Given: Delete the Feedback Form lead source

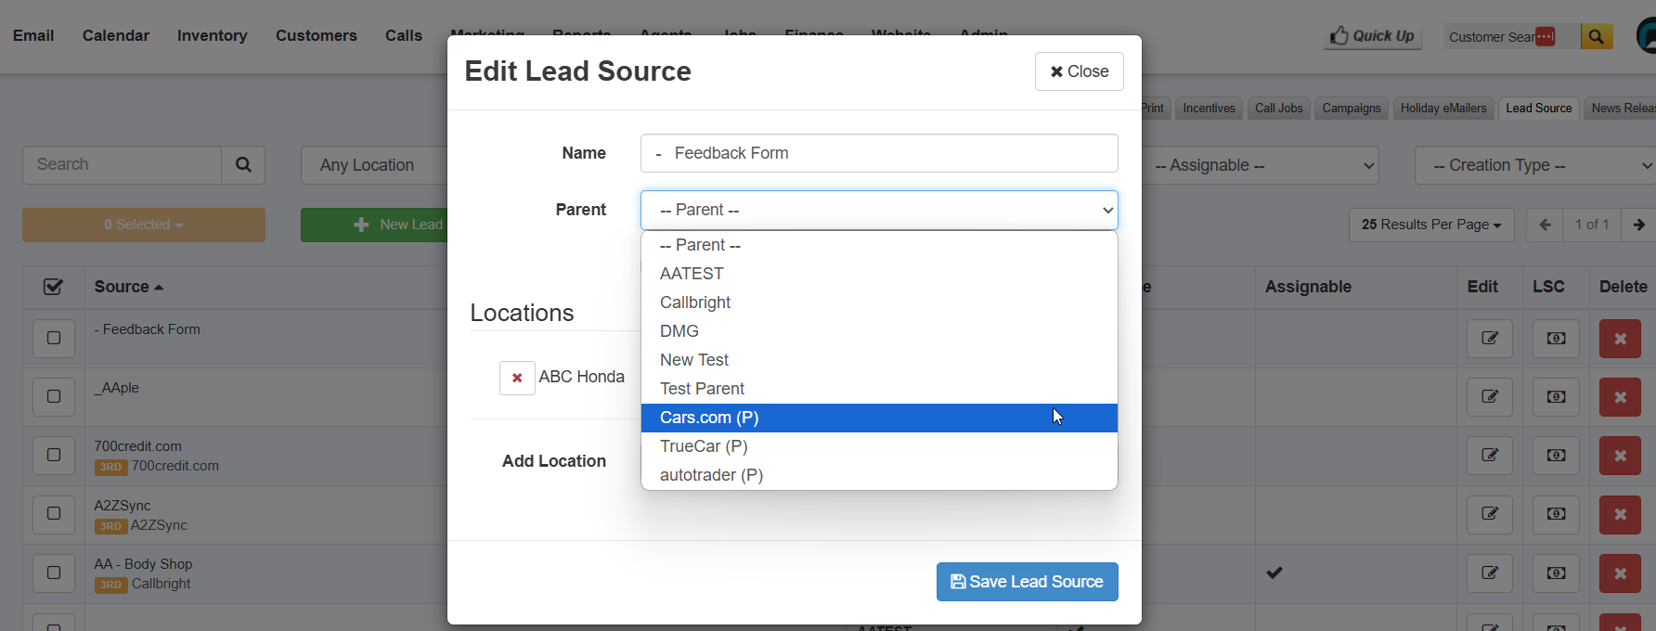Looking at the screenshot, I should point(1620,339).
